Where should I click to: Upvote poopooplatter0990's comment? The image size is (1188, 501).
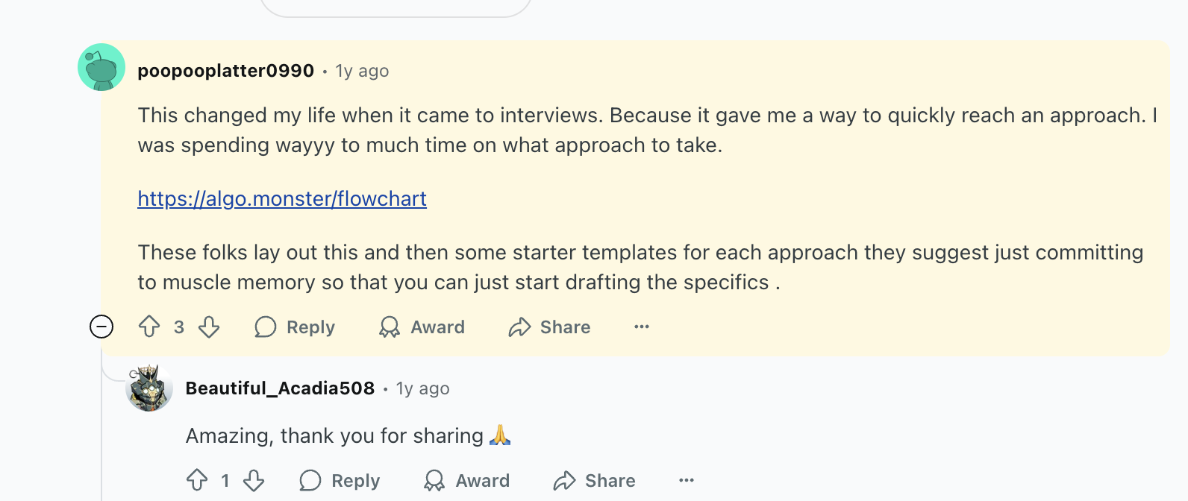point(149,327)
